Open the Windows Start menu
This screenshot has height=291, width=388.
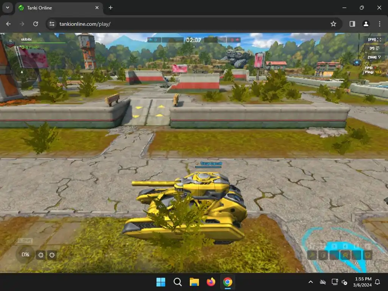[x=161, y=282]
